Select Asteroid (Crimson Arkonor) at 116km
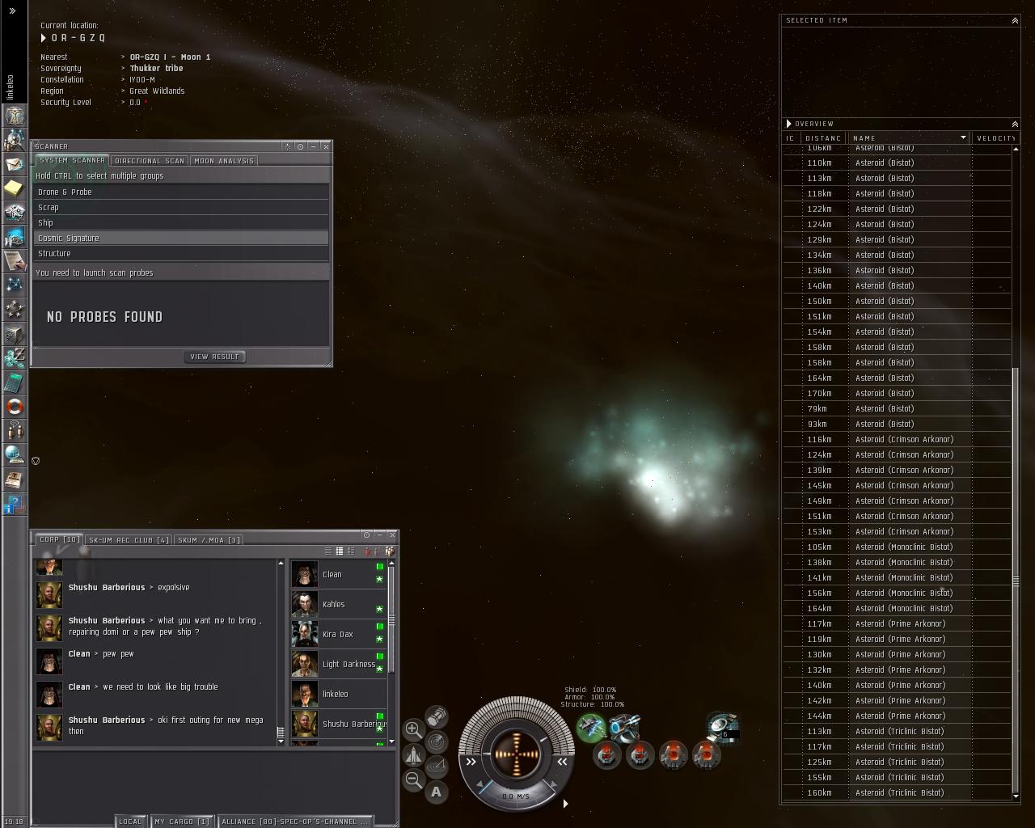Viewport: 1035px width, 828px height. pyautogui.click(x=897, y=439)
